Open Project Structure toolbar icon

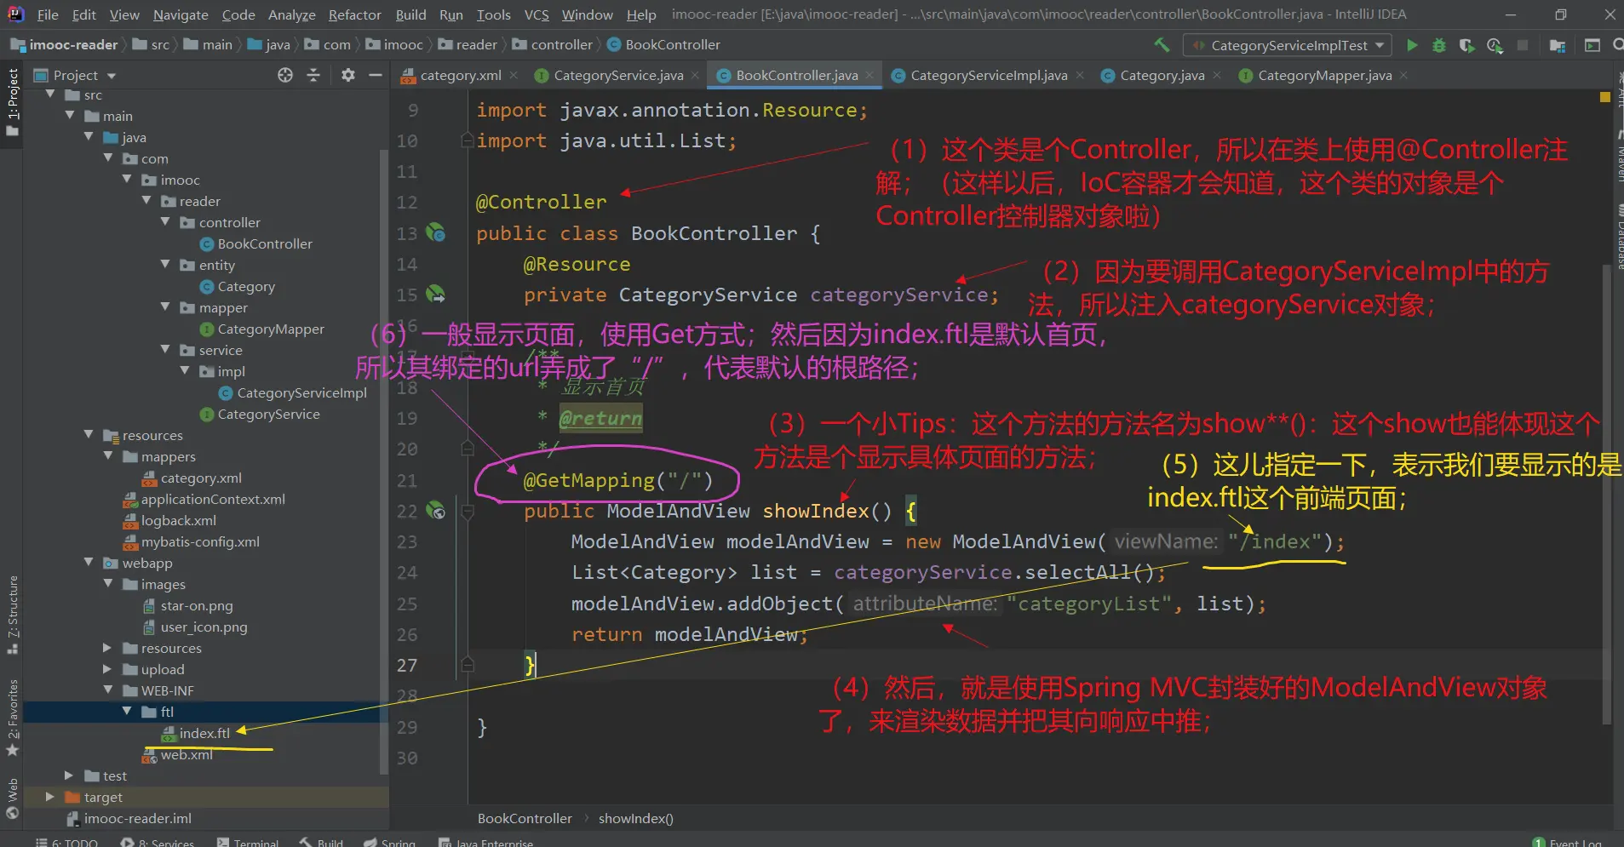[1557, 45]
